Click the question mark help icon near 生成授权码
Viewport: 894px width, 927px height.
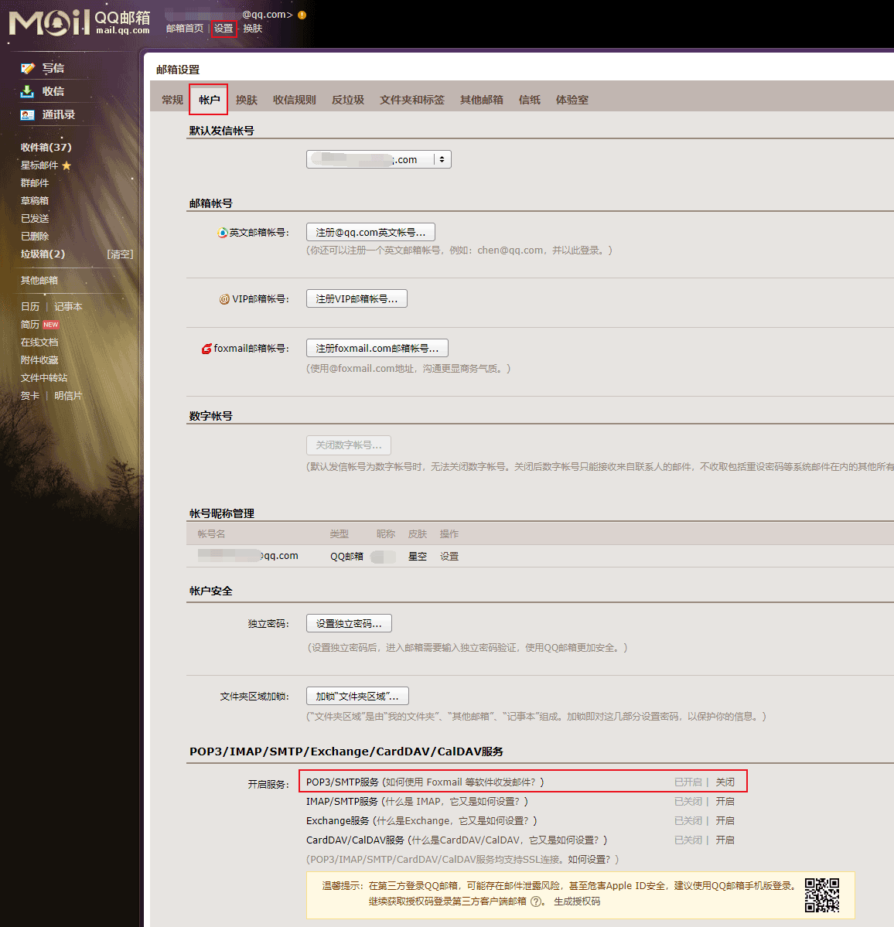coord(536,901)
